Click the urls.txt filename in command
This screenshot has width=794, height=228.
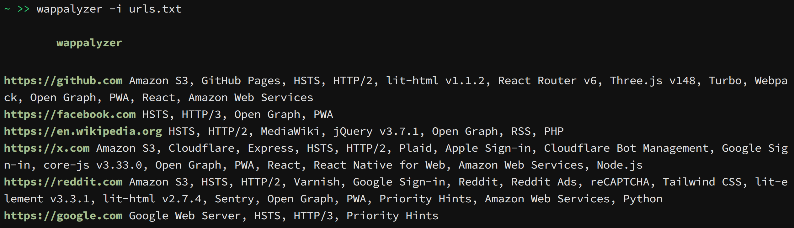pyautogui.click(x=155, y=9)
